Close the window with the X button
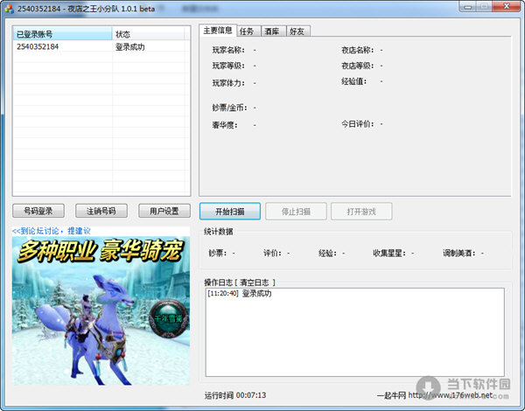This screenshot has height=411, width=525. tap(507, 6)
